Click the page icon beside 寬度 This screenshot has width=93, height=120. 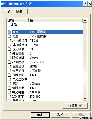[x=10, y=32]
